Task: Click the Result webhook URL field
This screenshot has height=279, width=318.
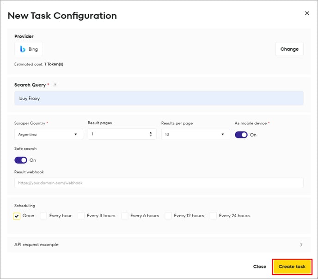Action: click(159, 183)
